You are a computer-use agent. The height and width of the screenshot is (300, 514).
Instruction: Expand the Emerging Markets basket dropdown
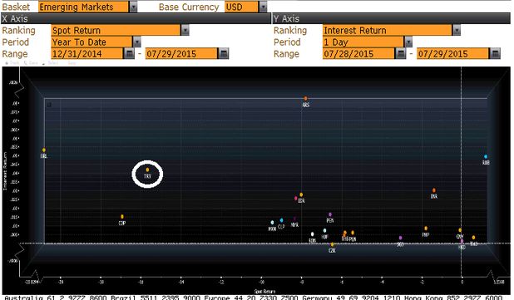click(133, 7)
